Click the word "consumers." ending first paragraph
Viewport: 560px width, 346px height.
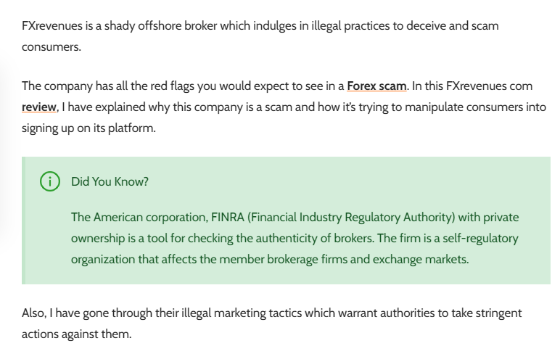(52, 47)
